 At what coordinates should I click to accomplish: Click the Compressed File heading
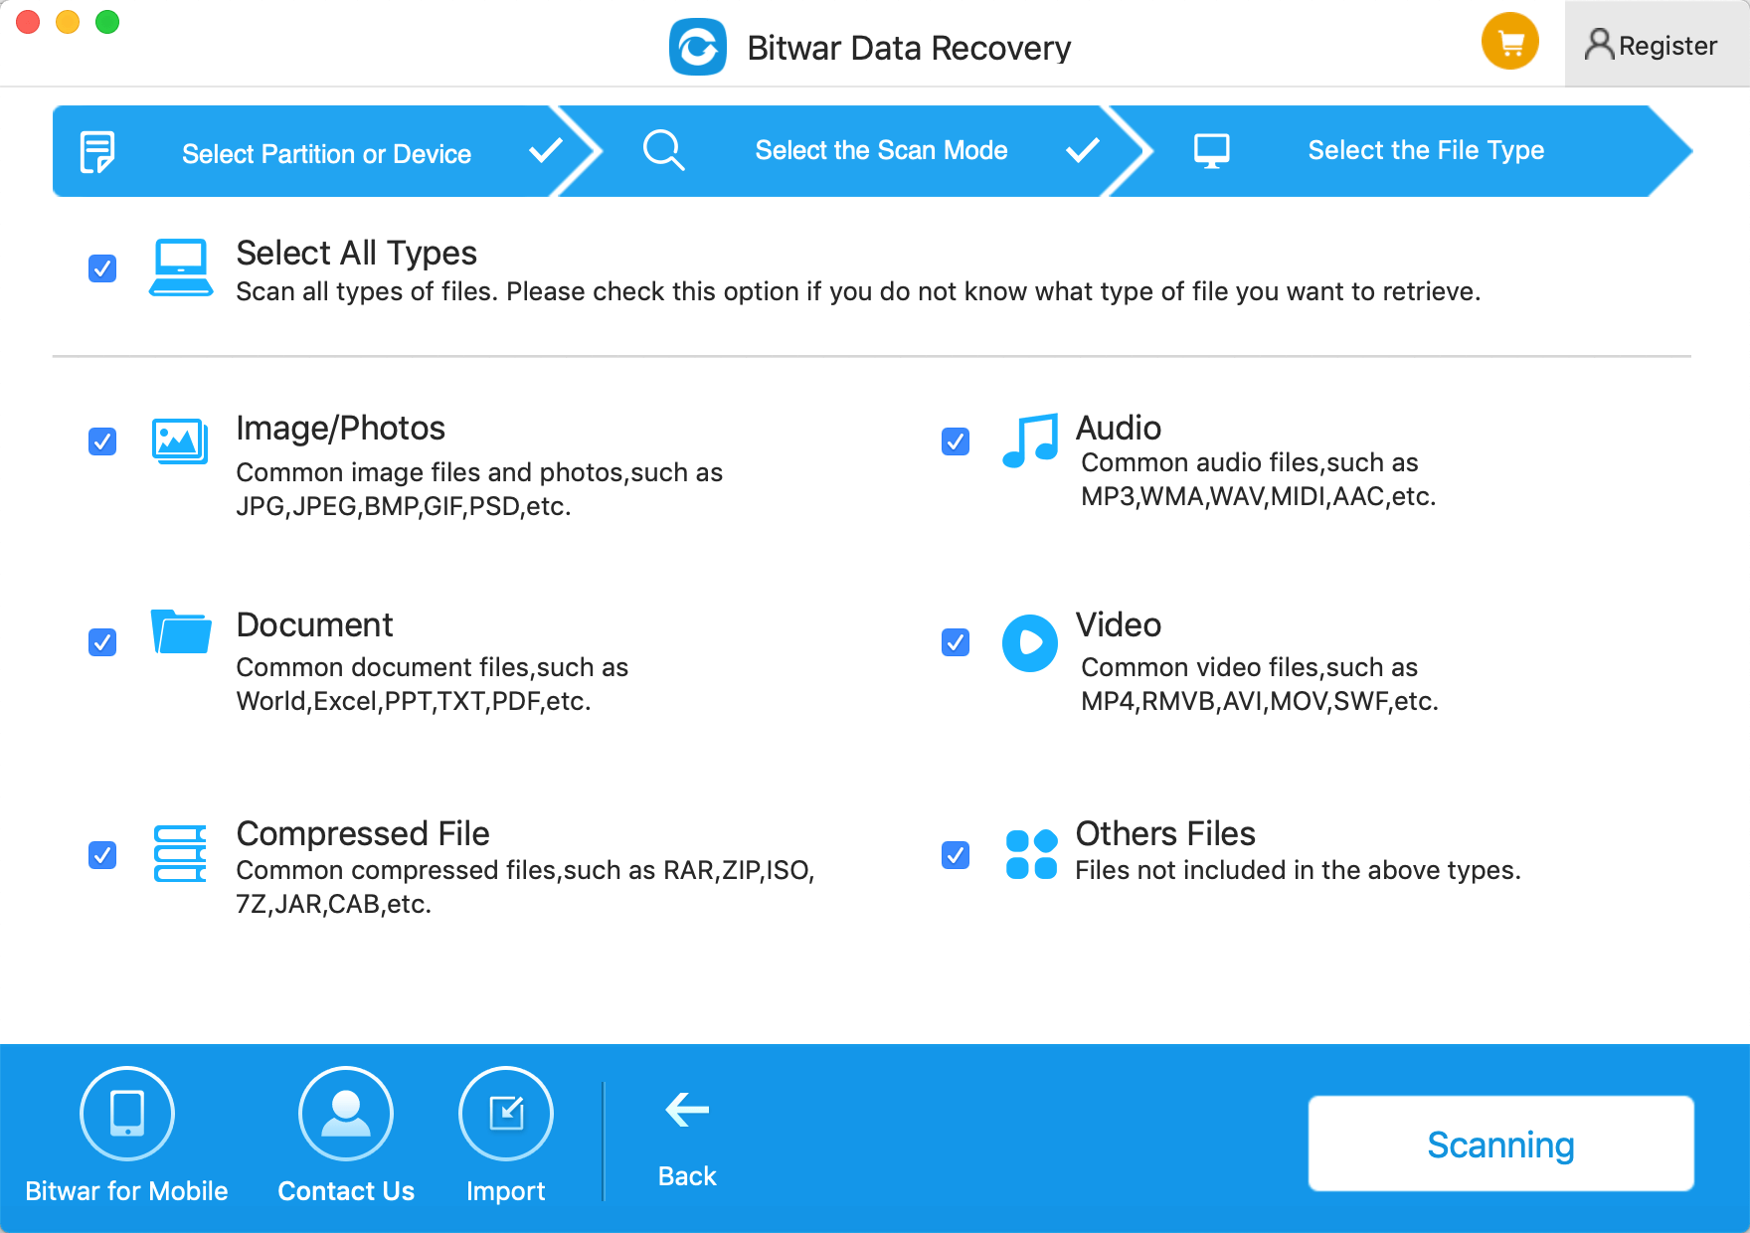coord(363,833)
